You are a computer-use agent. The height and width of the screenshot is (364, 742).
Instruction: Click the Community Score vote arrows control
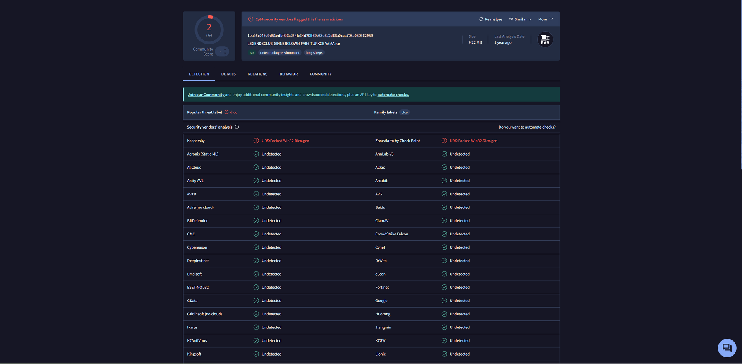[x=222, y=51]
